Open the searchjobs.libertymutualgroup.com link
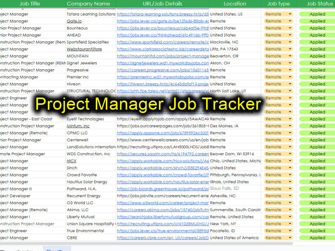Screen dimensions: 335x251 pyautogui.click(x=163, y=217)
